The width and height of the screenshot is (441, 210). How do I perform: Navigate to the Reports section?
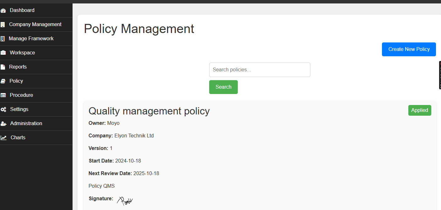[18, 67]
